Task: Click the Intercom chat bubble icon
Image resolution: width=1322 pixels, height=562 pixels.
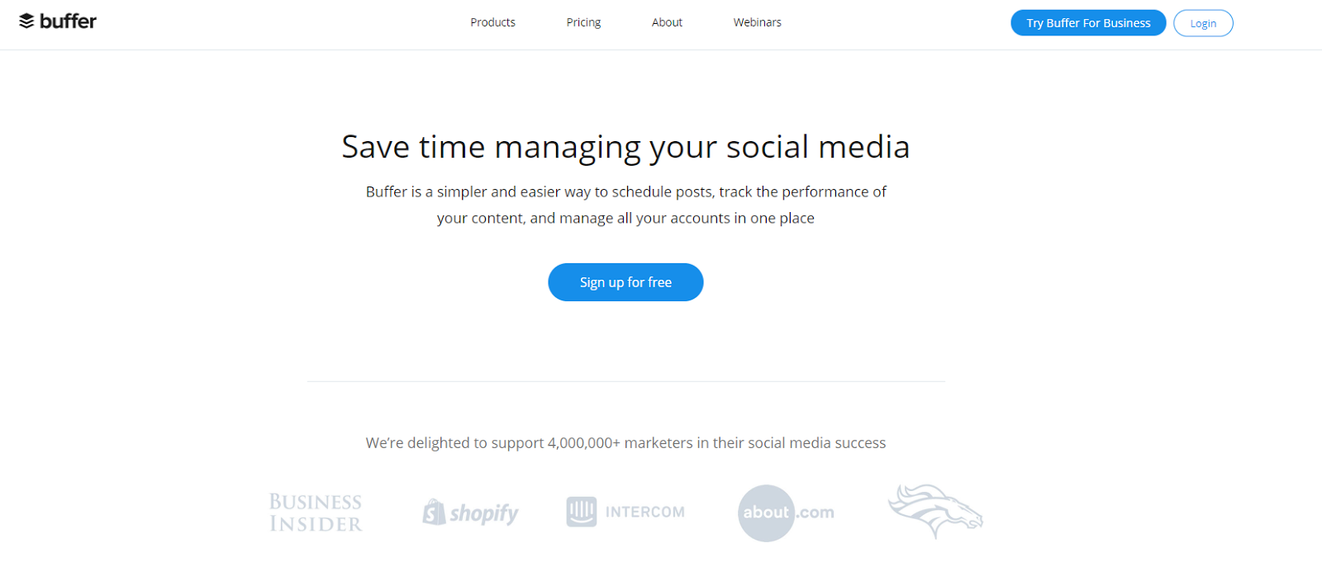Action: [582, 512]
